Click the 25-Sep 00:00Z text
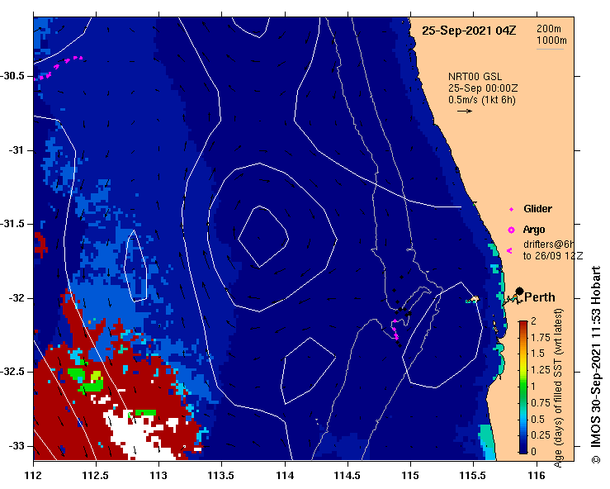 pyautogui.click(x=483, y=88)
